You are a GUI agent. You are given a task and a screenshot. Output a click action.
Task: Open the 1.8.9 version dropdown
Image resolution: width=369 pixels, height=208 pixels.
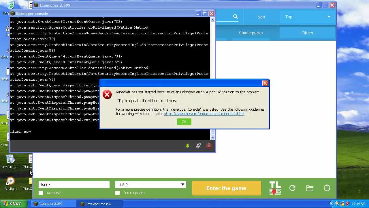click(151, 185)
